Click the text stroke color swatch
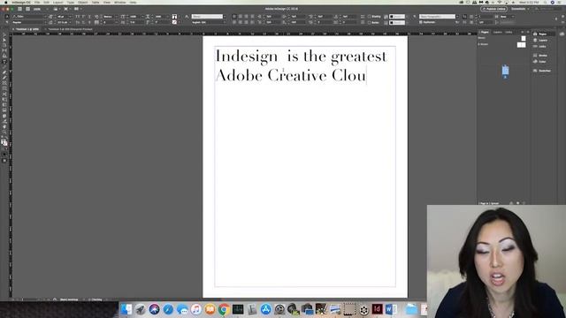The width and height of the screenshot is (566, 318). coord(174,22)
